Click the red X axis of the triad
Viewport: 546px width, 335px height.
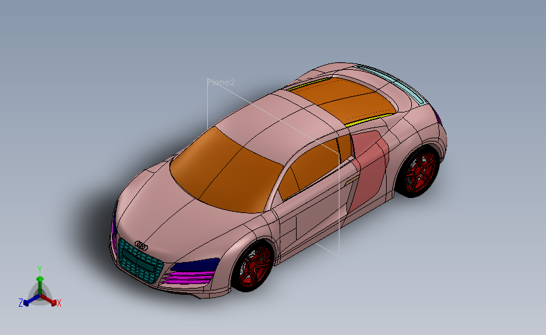[48, 300]
